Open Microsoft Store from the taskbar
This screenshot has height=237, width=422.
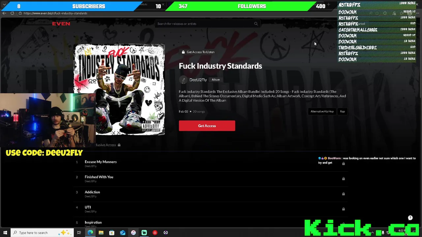point(112,233)
